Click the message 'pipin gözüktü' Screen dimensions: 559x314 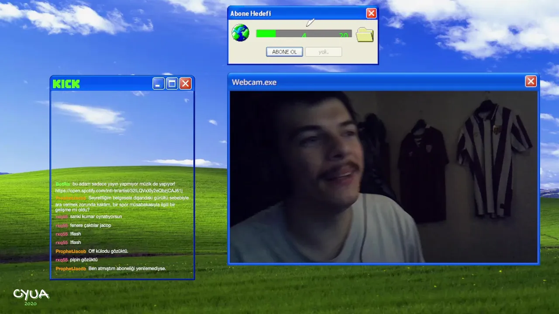pos(84,260)
